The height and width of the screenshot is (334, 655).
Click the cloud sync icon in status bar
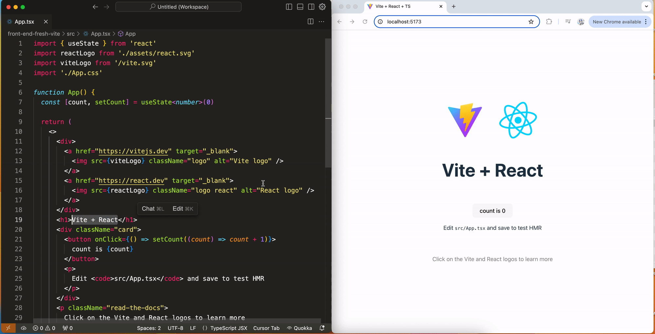[x=24, y=328]
